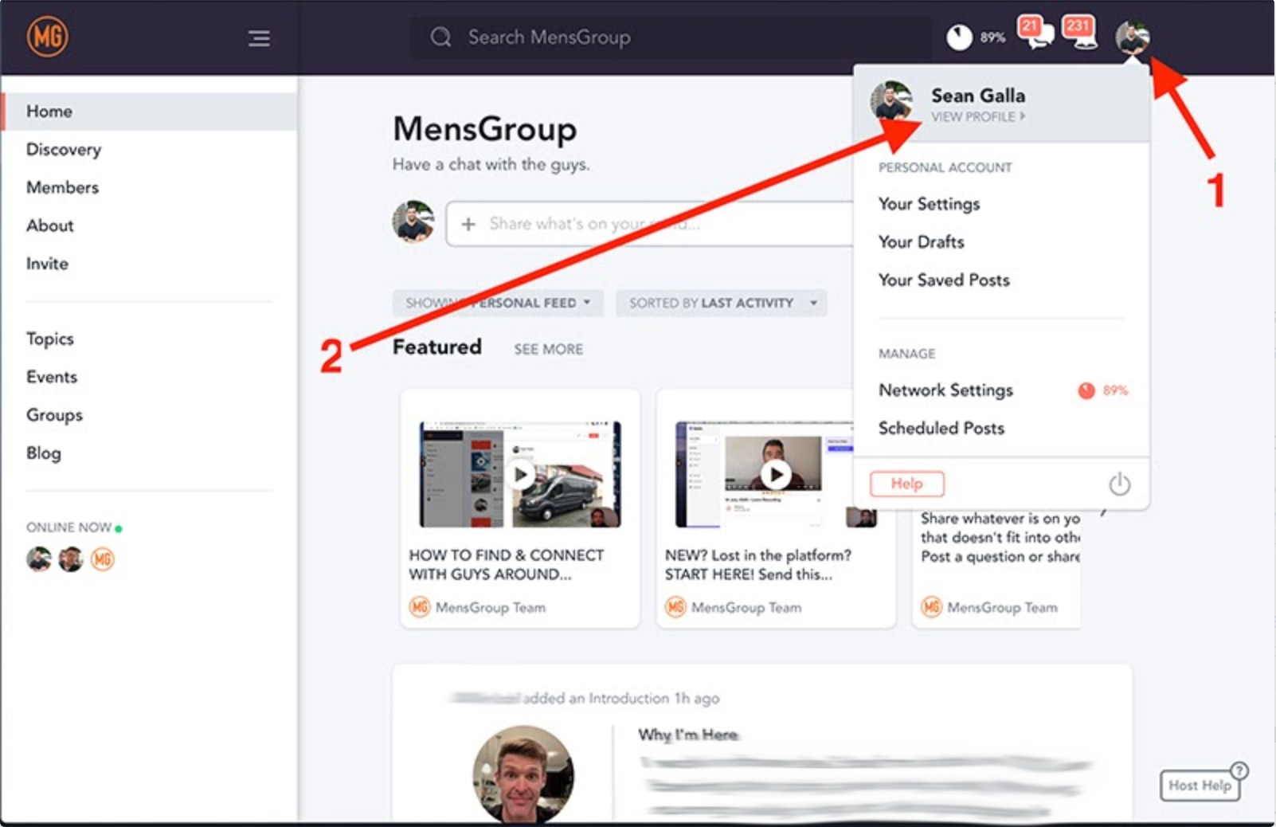This screenshot has height=827, width=1276.
Task: Play the 'NEW? Lost in the platform' video
Action: tap(776, 475)
